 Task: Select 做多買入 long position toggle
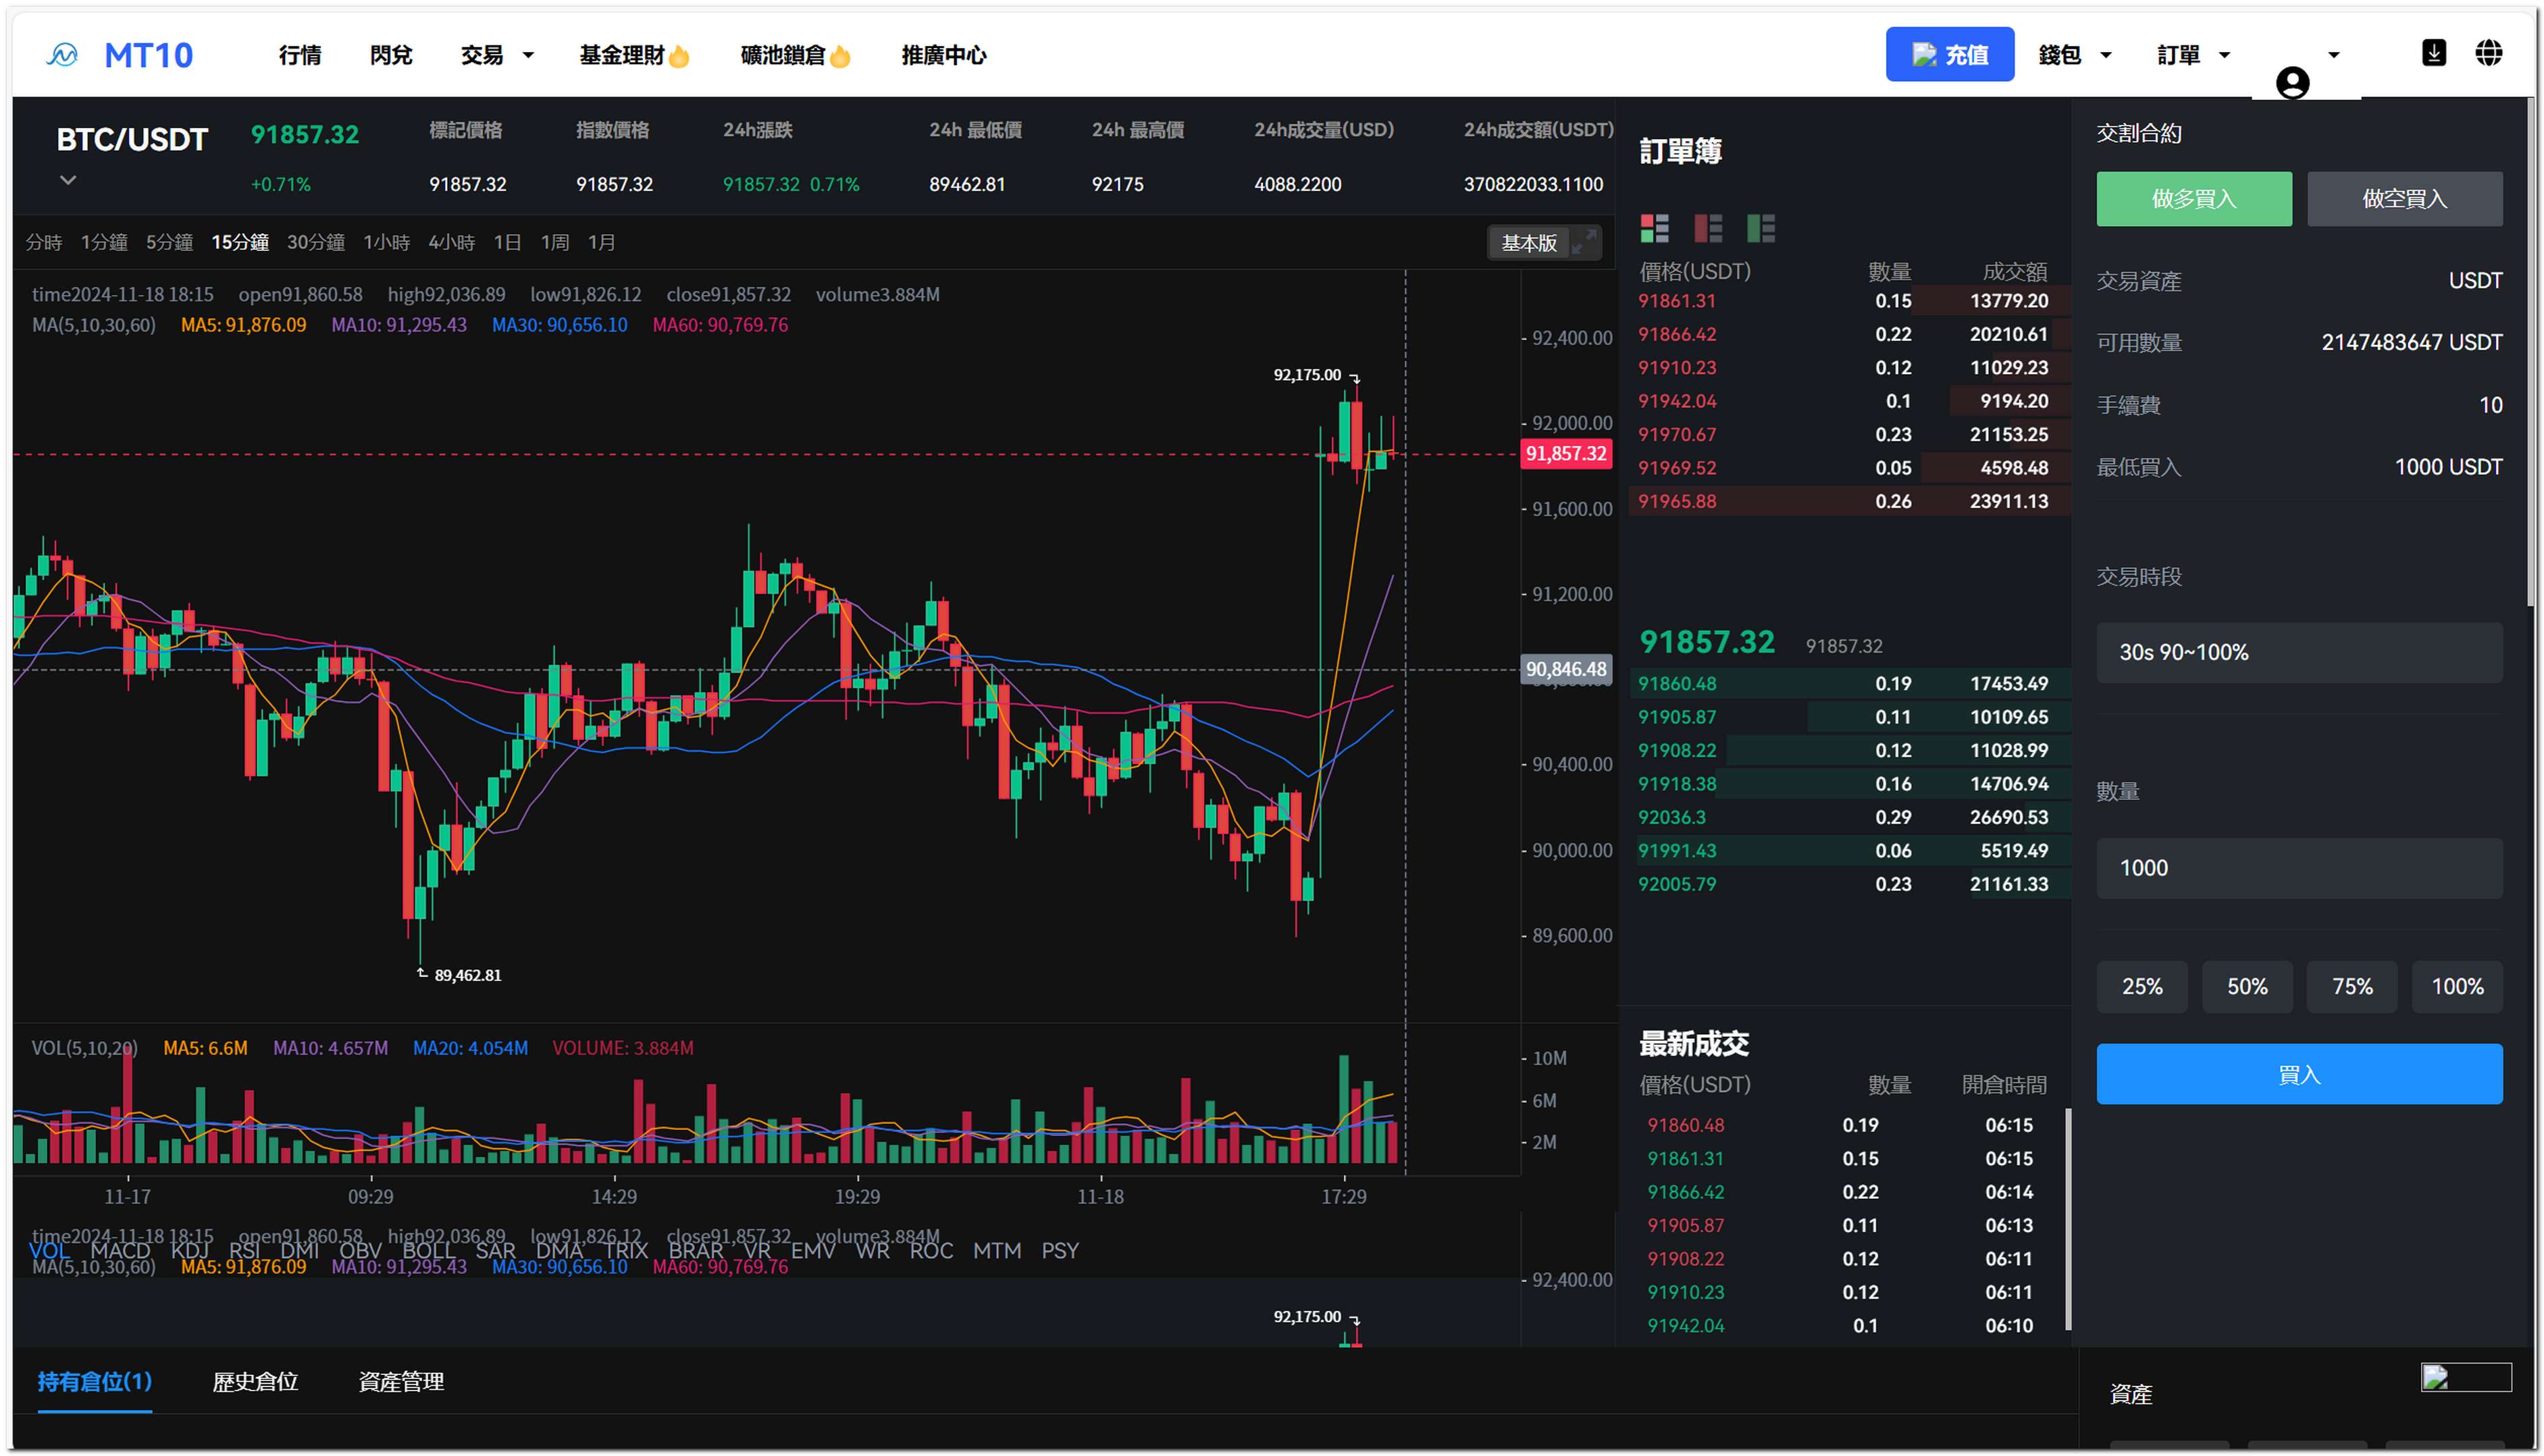tap(2193, 198)
